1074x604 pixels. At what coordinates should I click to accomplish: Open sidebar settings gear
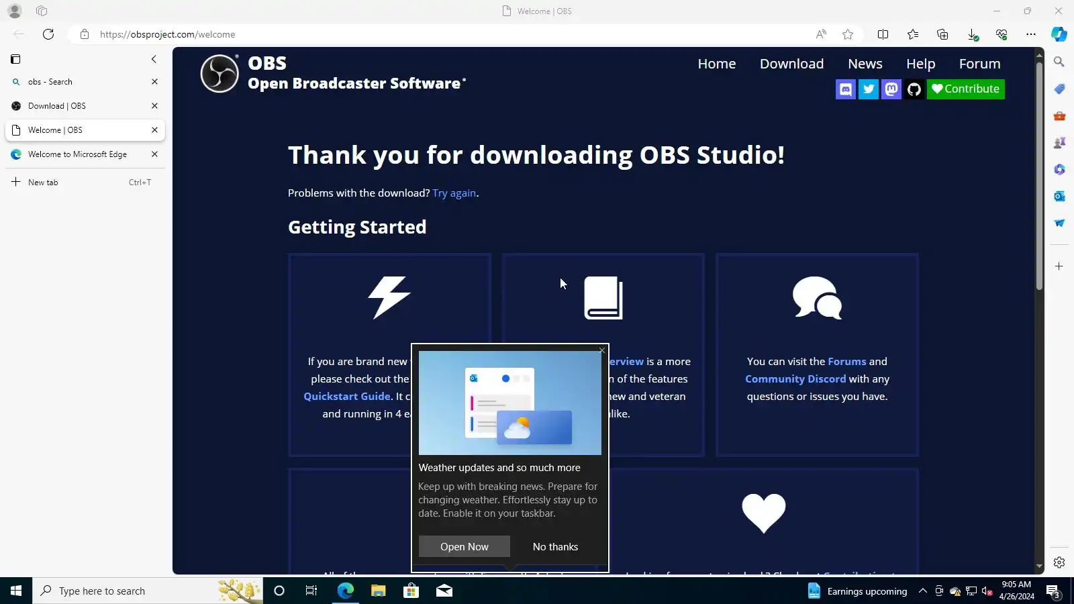pos(1059,562)
